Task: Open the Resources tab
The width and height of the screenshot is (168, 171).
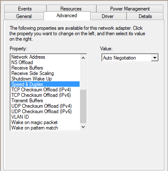Action: 71,9
